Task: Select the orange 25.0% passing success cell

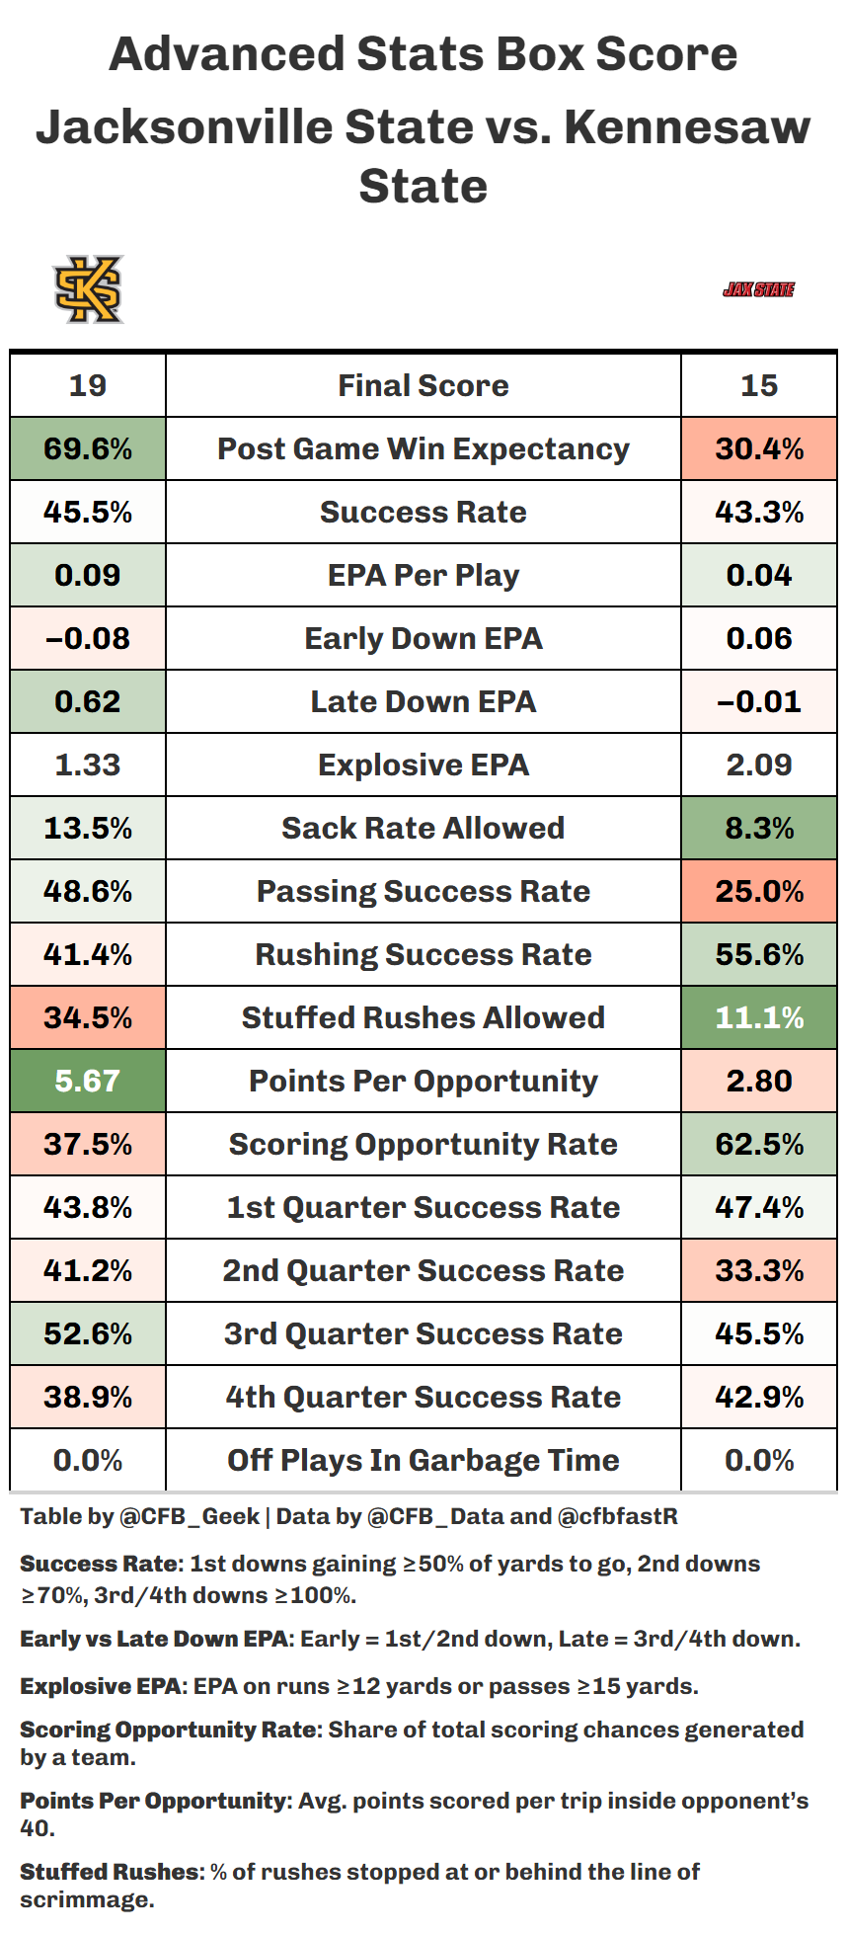Action: point(758,891)
